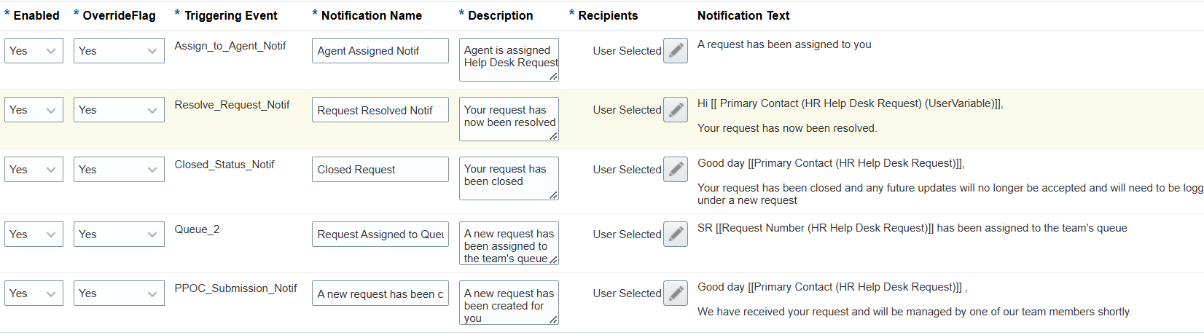Click the Notification Name column header

(372, 15)
